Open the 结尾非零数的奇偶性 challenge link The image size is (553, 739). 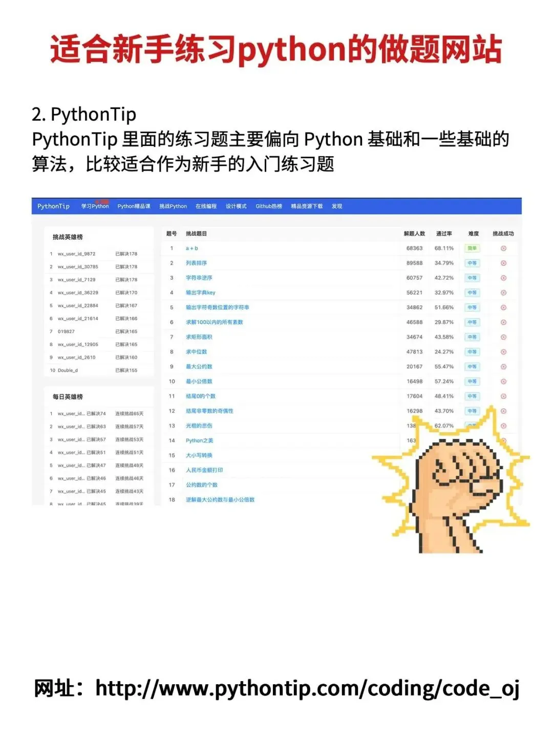point(209,411)
